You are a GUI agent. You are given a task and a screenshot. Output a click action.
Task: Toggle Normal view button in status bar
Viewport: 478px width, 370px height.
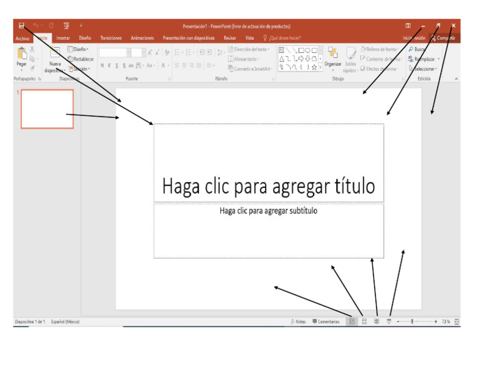352,321
